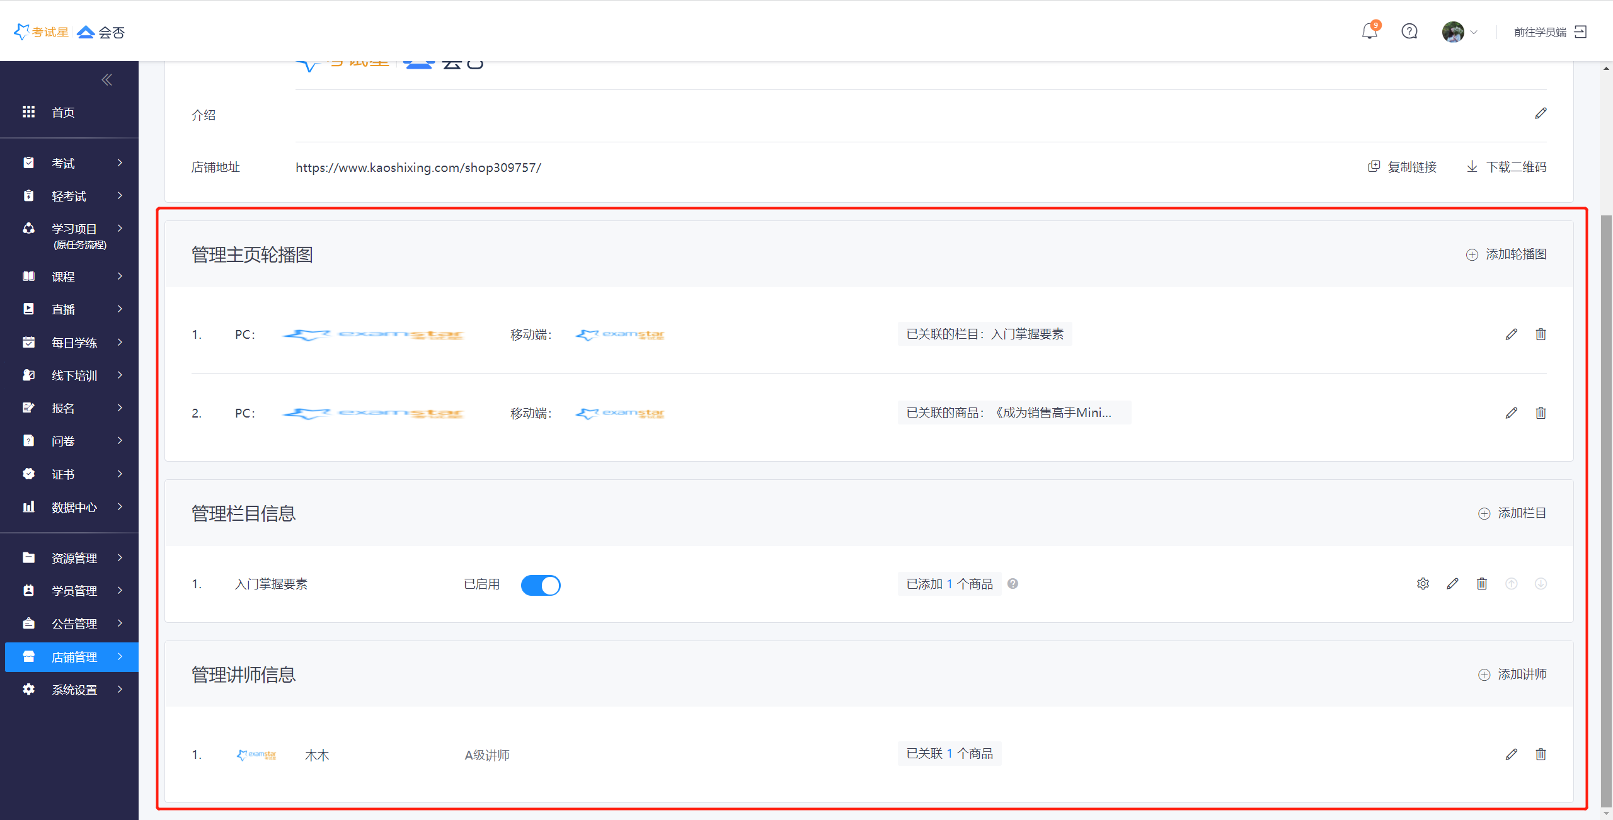Go to 首页 in sidebar
The height and width of the screenshot is (820, 1613).
point(63,113)
